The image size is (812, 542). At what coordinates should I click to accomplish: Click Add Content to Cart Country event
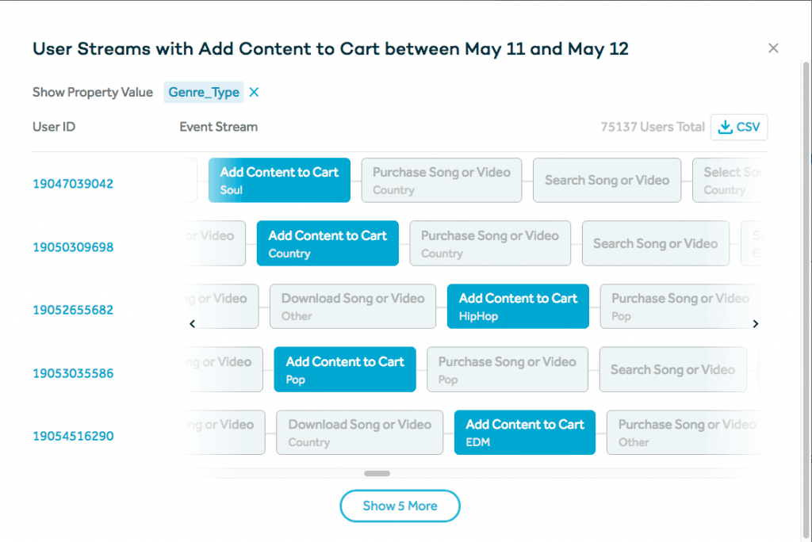[327, 244]
